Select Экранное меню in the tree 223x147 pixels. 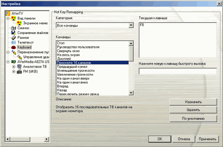point(35,23)
